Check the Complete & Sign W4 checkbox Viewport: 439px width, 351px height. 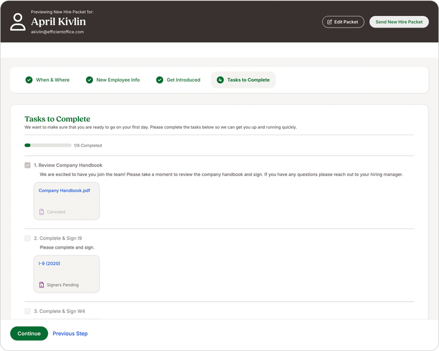click(28, 311)
